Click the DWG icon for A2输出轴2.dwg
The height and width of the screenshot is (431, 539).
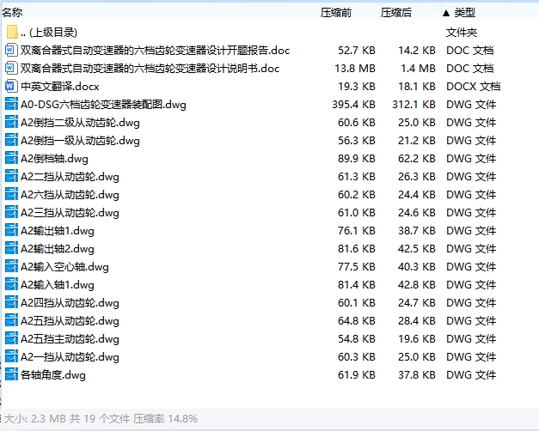point(11,248)
